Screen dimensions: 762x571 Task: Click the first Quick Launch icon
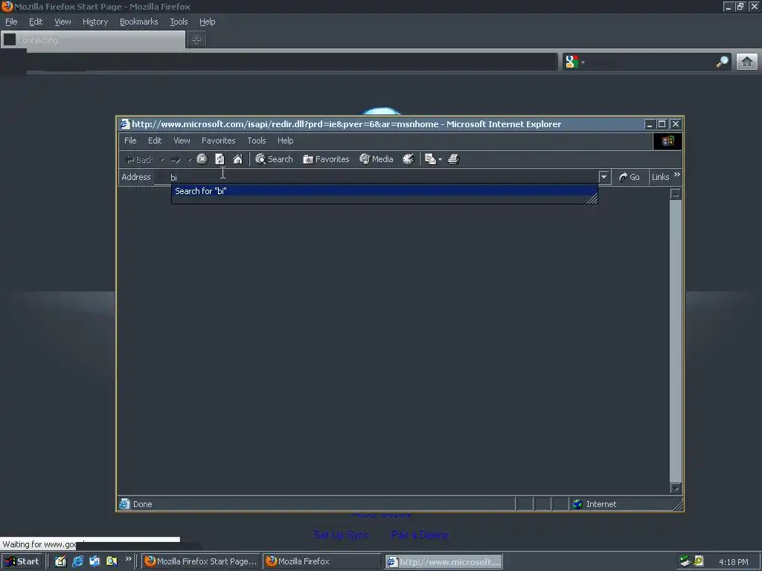click(x=60, y=561)
